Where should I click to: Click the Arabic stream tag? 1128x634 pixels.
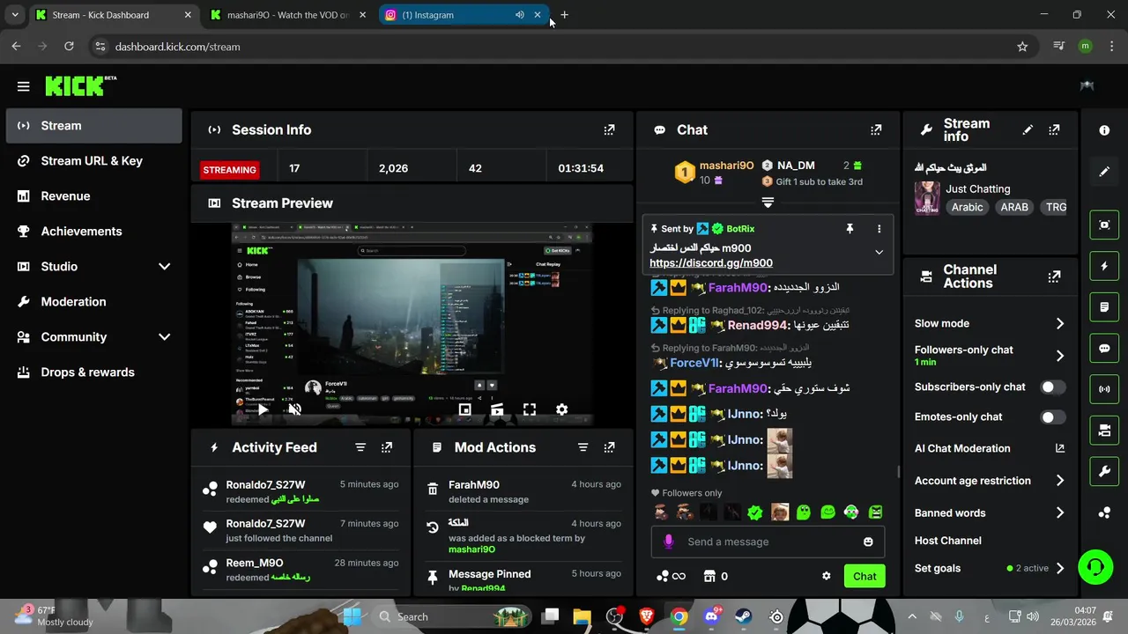[967, 207]
